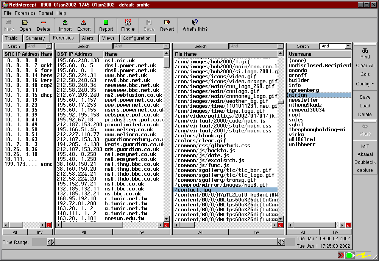
Task: Generate a report with the Report icon
Action: click(x=106, y=22)
